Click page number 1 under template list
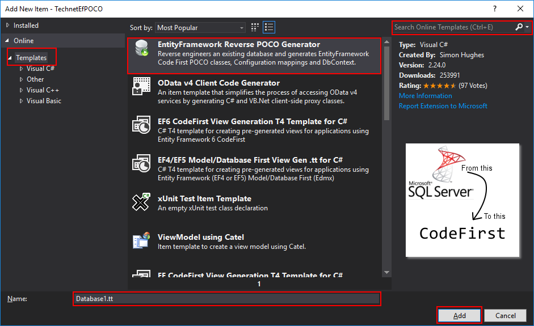534x326 pixels. tap(259, 284)
